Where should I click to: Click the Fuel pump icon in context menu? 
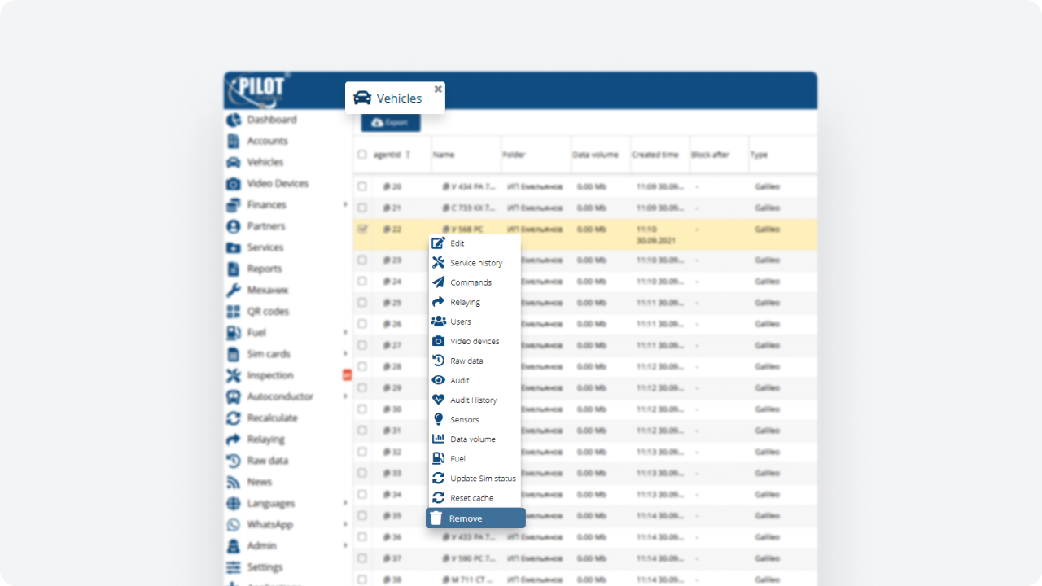[x=438, y=458]
